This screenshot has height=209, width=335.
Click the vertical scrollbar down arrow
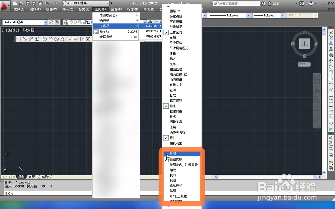(324, 173)
